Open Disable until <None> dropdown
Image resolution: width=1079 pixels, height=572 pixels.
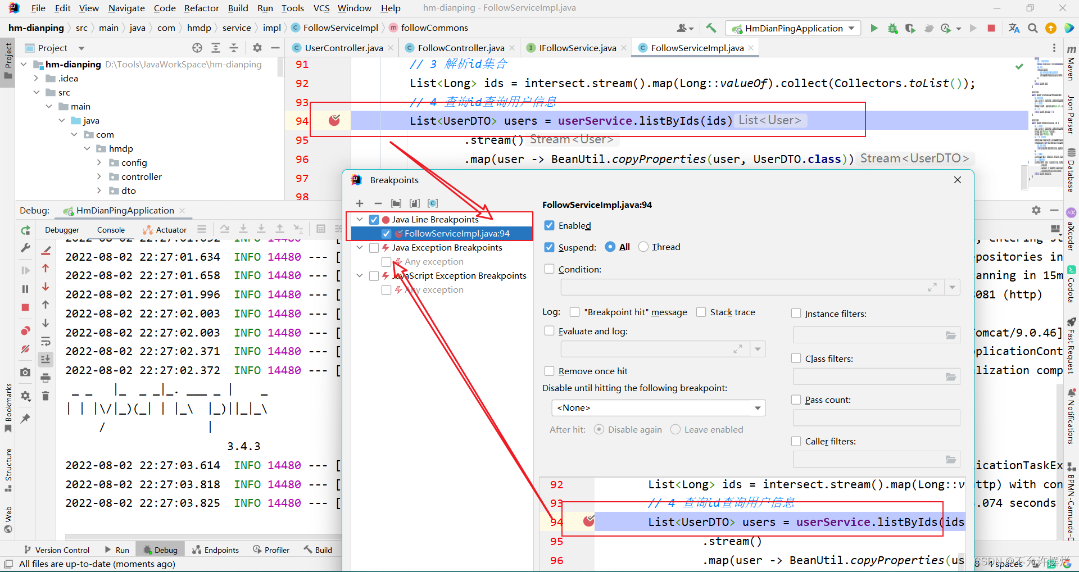pyautogui.click(x=659, y=408)
